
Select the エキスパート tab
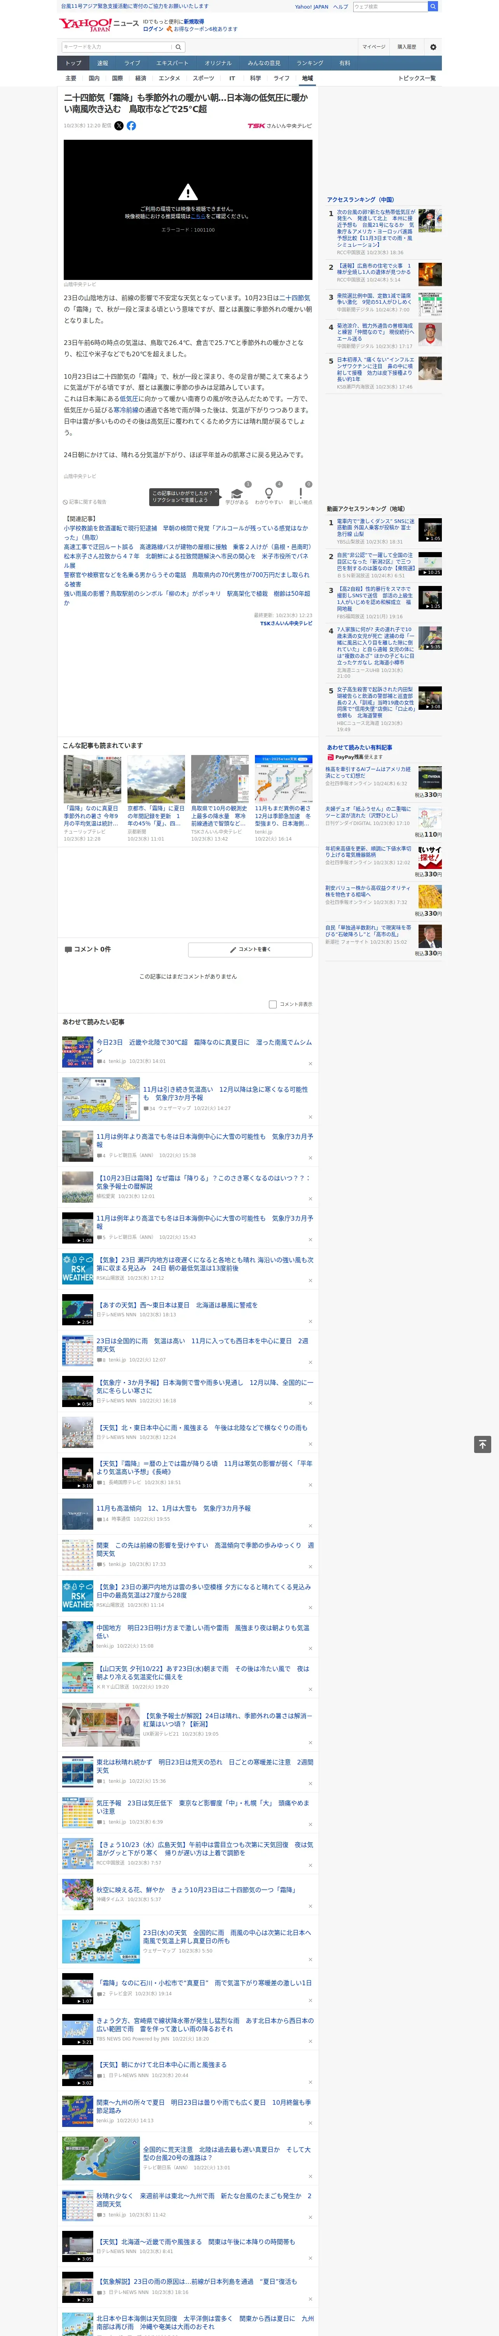click(172, 63)
